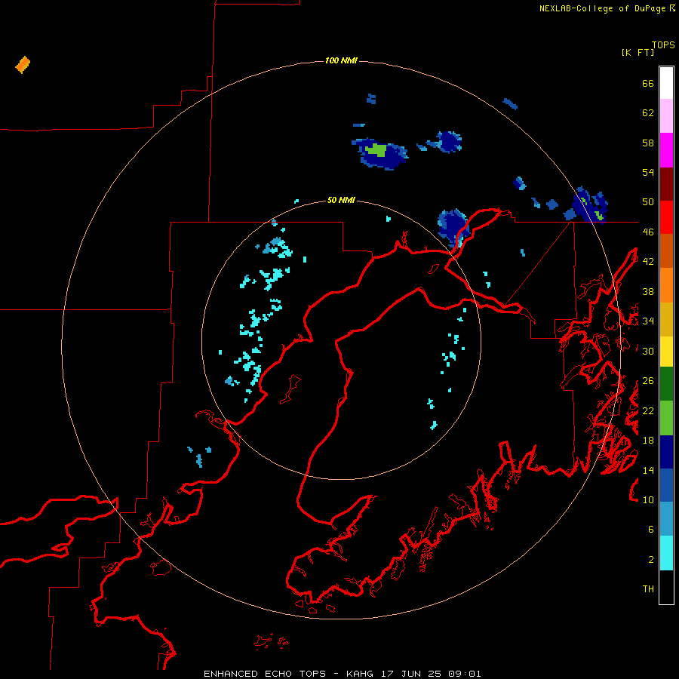
Task: Click the 46 value on the scale
Action: point(648,232)
